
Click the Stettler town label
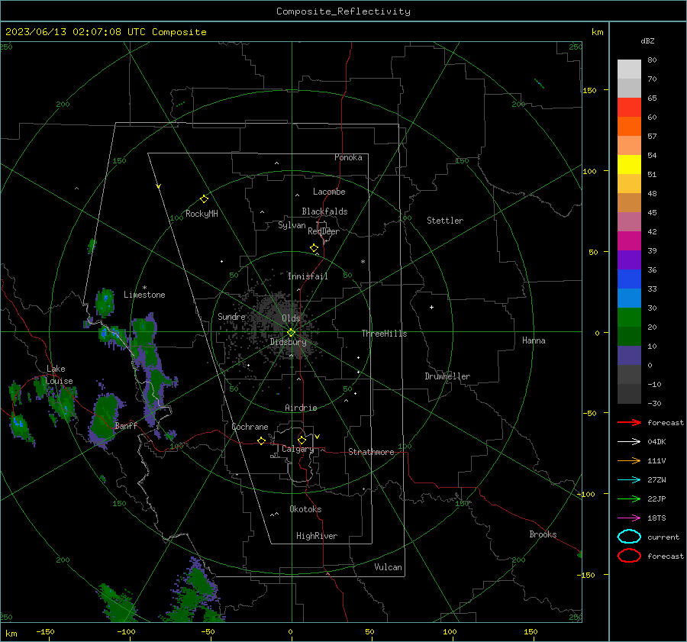445,221
